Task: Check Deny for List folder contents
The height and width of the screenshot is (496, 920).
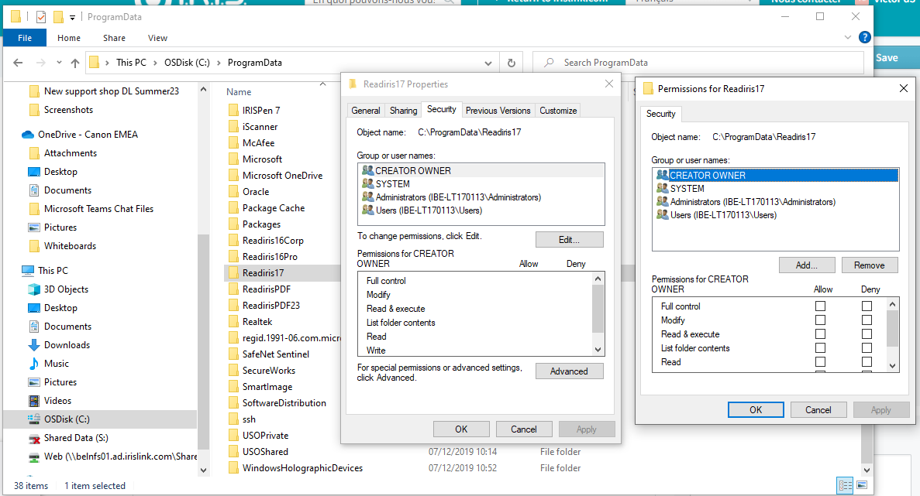Action: click(x=867, y=348)
